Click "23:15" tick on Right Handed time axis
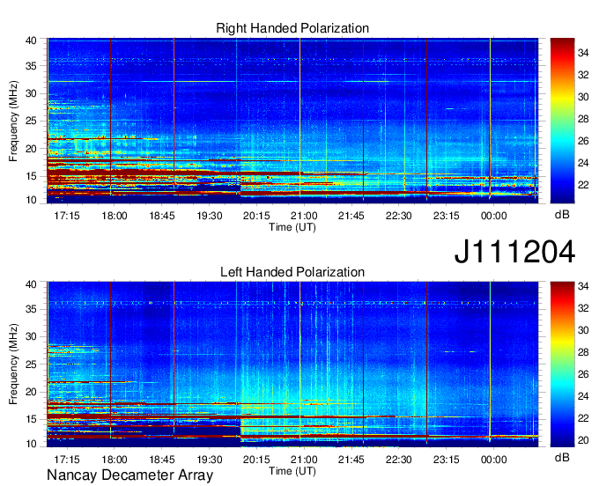The width and height of the screenshot is (599, 486). click(447, 216)
